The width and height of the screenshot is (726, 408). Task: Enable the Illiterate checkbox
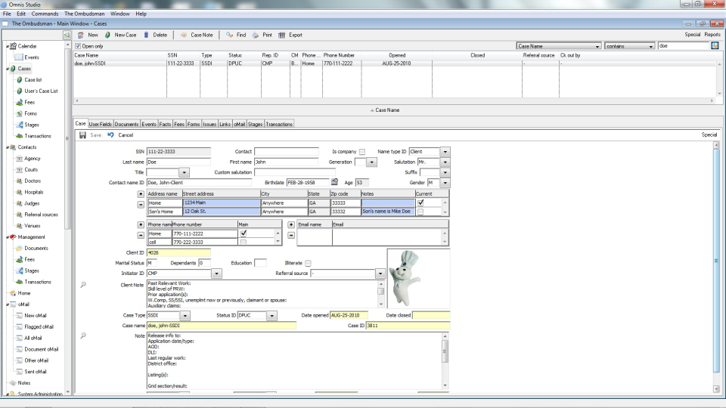(308, 263)
